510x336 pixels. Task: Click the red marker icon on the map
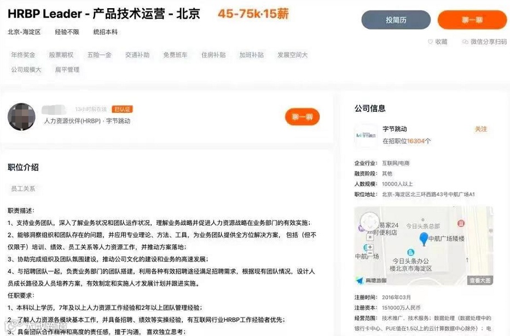461,223
